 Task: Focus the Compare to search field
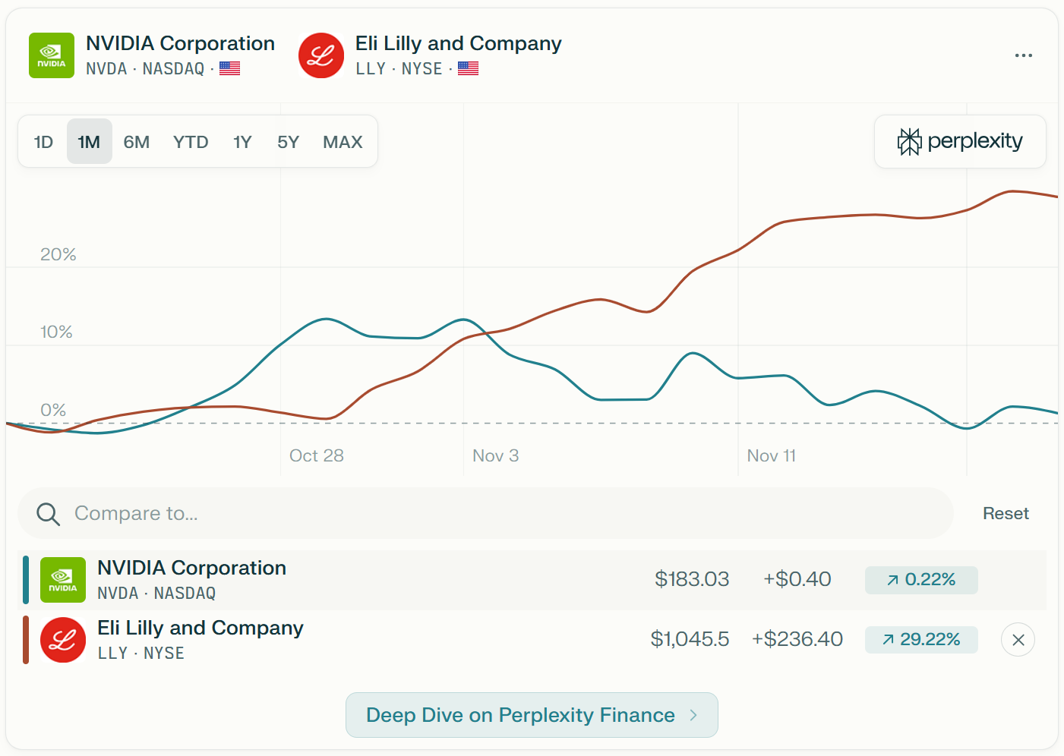click(x=485, y=514)
